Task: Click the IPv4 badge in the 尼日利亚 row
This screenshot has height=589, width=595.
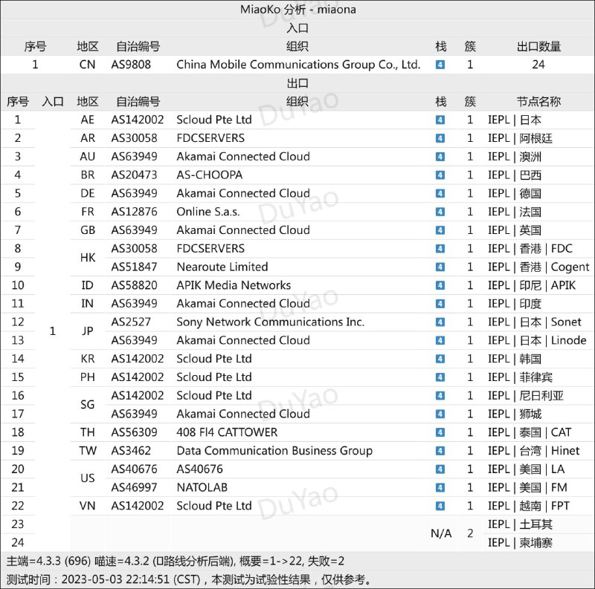Action: 440,396
